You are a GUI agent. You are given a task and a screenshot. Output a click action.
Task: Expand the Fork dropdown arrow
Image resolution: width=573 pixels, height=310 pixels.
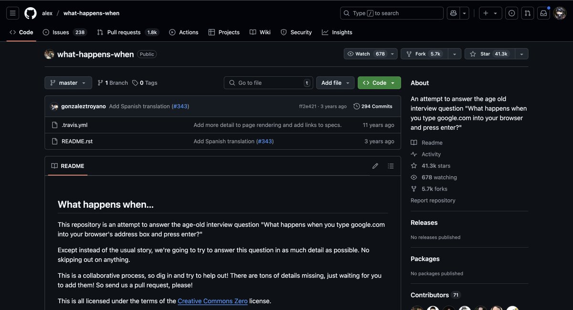coord(455,54)
